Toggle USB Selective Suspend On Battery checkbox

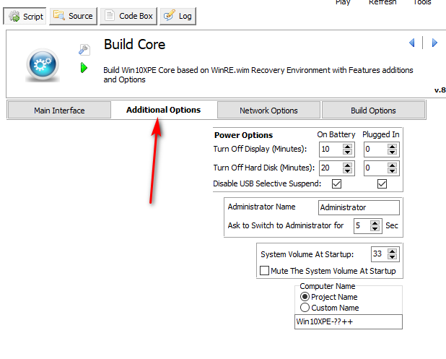pyautogui.click(x=336, y=184)
